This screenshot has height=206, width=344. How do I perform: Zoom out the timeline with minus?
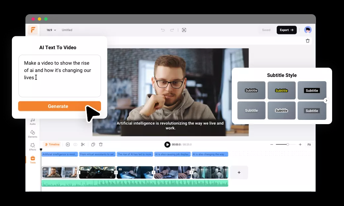click(272, 144)
